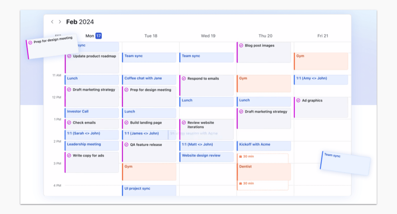Image resolution: width=397 pixels, height=214 pixels.
Task: Click car travel icon above Dentist event
Action: [x=241, y=156]
